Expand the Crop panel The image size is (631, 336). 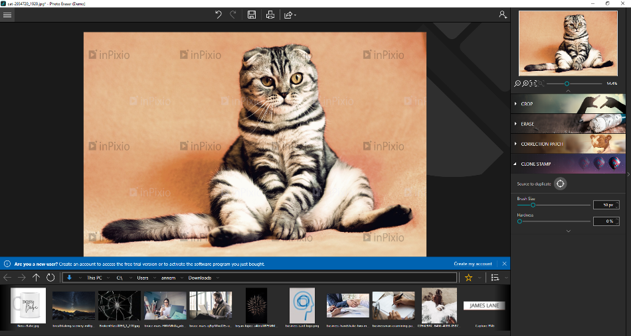click(x=568, y=103)
